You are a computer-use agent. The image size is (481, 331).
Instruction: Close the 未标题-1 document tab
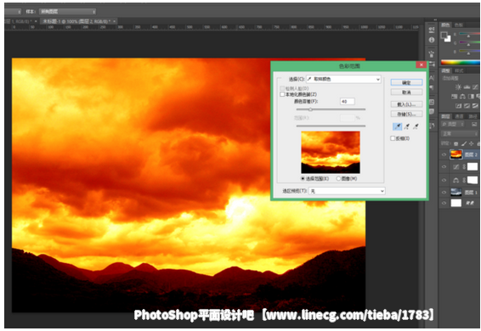[x=114, y=21]
